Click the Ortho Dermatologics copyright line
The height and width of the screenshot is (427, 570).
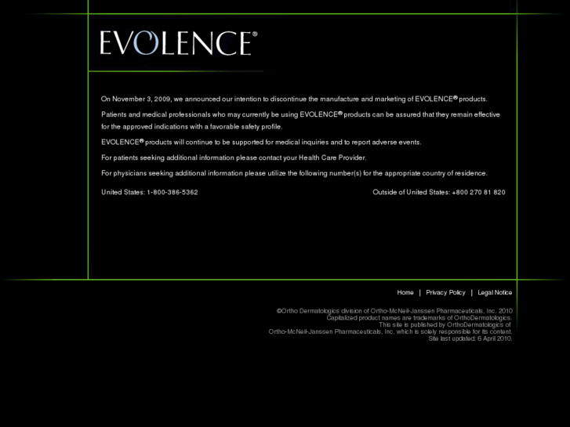pos(394,311)
